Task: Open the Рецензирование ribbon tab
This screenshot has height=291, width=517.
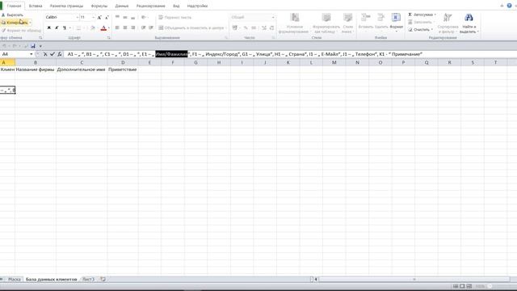Action: 151,6
